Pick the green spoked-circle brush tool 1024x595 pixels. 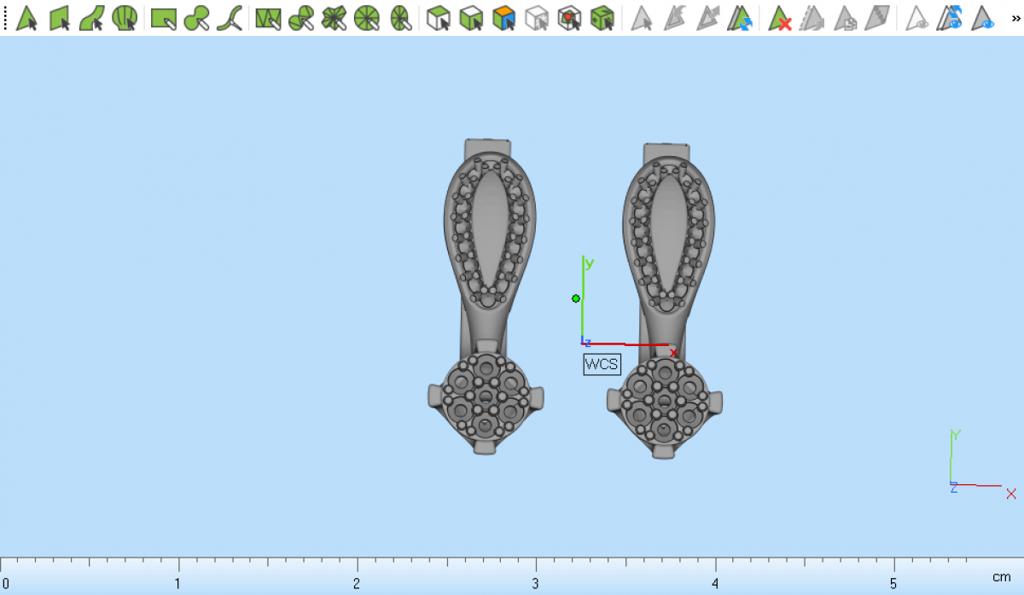[366, 18]
